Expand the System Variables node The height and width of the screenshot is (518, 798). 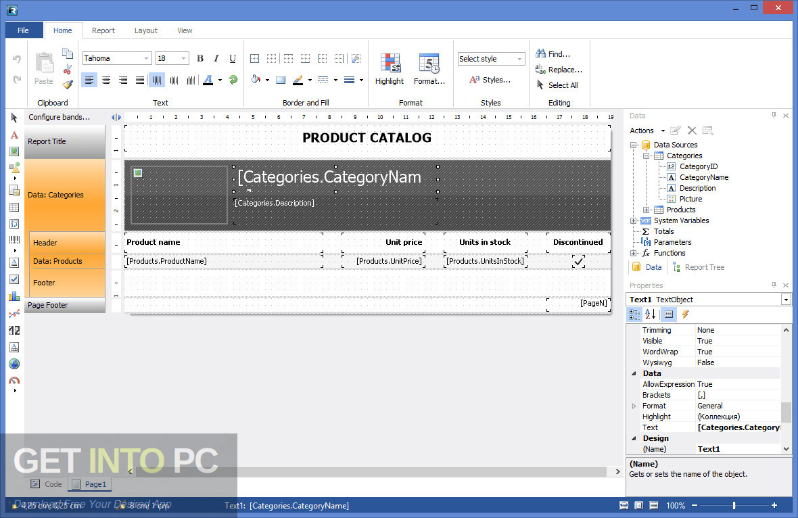click(633, 221)
